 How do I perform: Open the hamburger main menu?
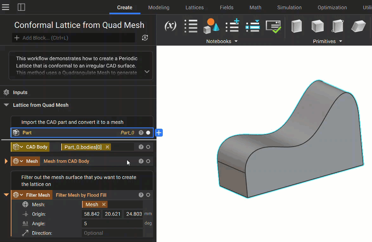5,7
